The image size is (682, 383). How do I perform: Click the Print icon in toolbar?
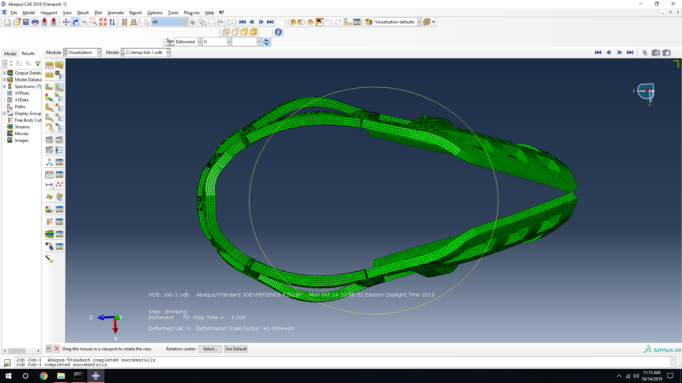coord(35,22)
